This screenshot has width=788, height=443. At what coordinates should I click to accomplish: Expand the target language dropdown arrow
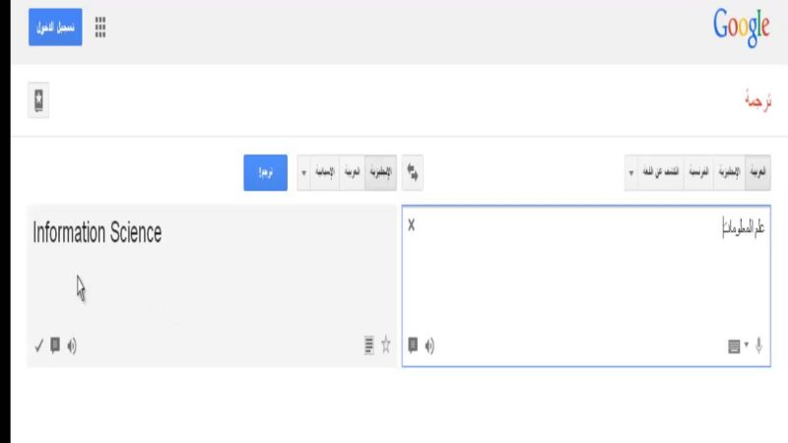click(303, 172)
